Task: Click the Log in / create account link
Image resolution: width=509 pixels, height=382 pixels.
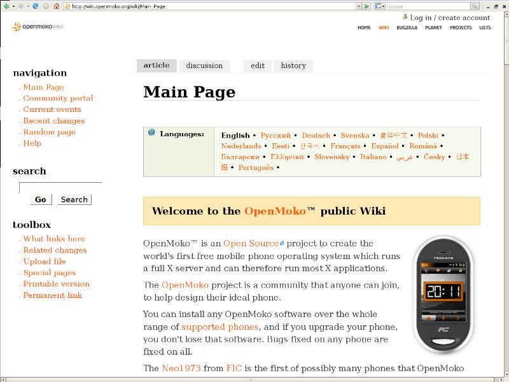Action: point(450,18)
